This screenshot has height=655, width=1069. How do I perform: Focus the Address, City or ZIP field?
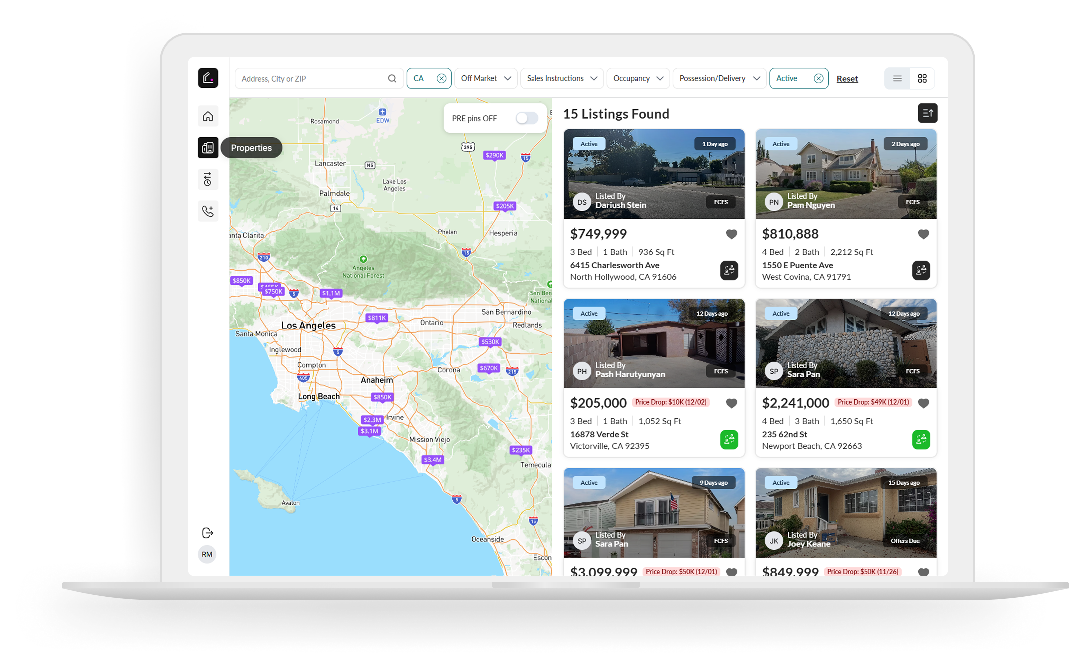pos(319,79)
